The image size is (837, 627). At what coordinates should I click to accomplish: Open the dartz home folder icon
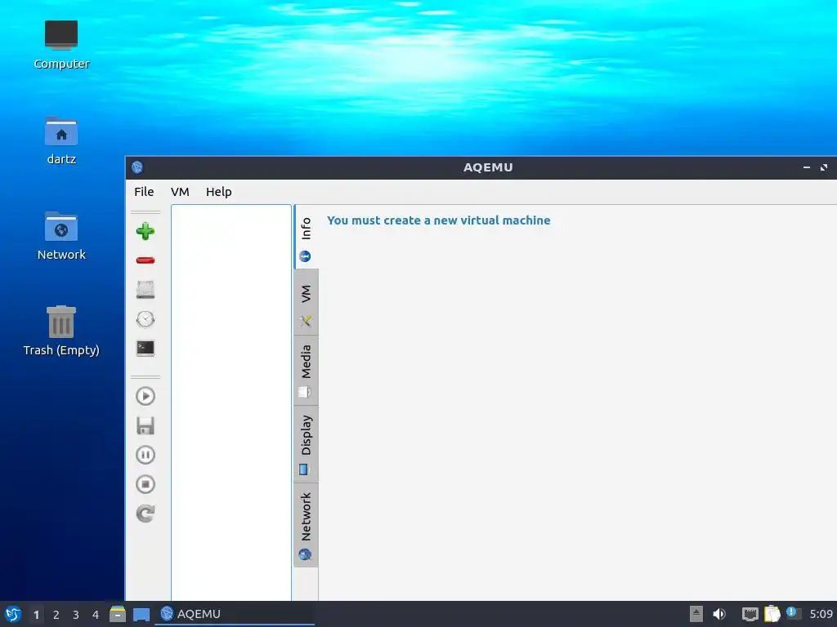click(x=61, y=140)
